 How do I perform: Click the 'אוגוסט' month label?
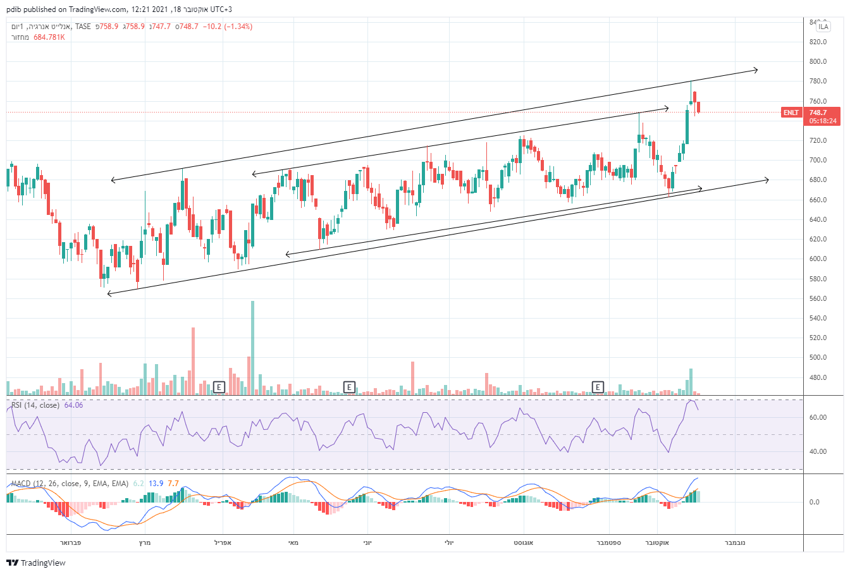pyautogui.click(x=523, y=542)
